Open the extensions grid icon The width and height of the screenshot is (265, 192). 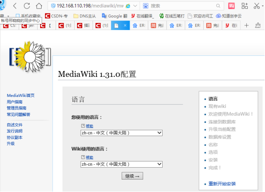pos(244,6)
